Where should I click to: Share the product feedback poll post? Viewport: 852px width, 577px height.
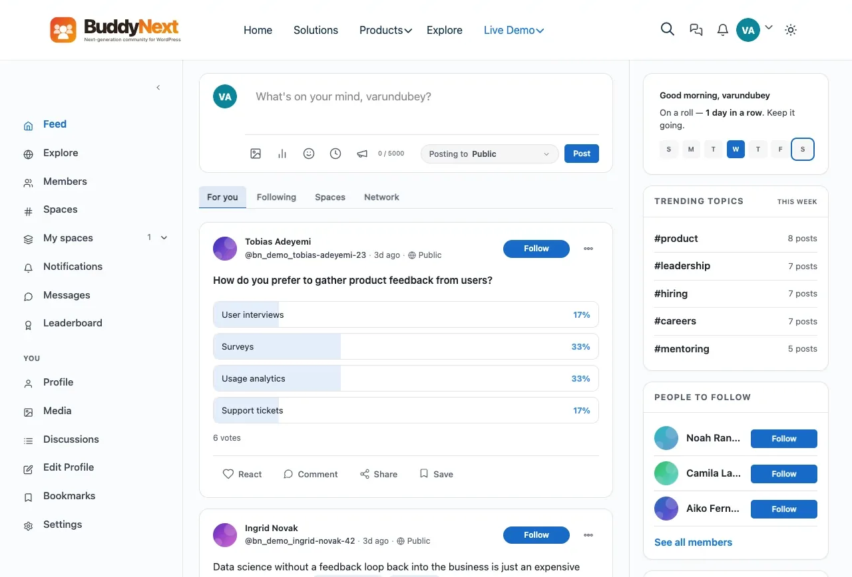[379, 474]
